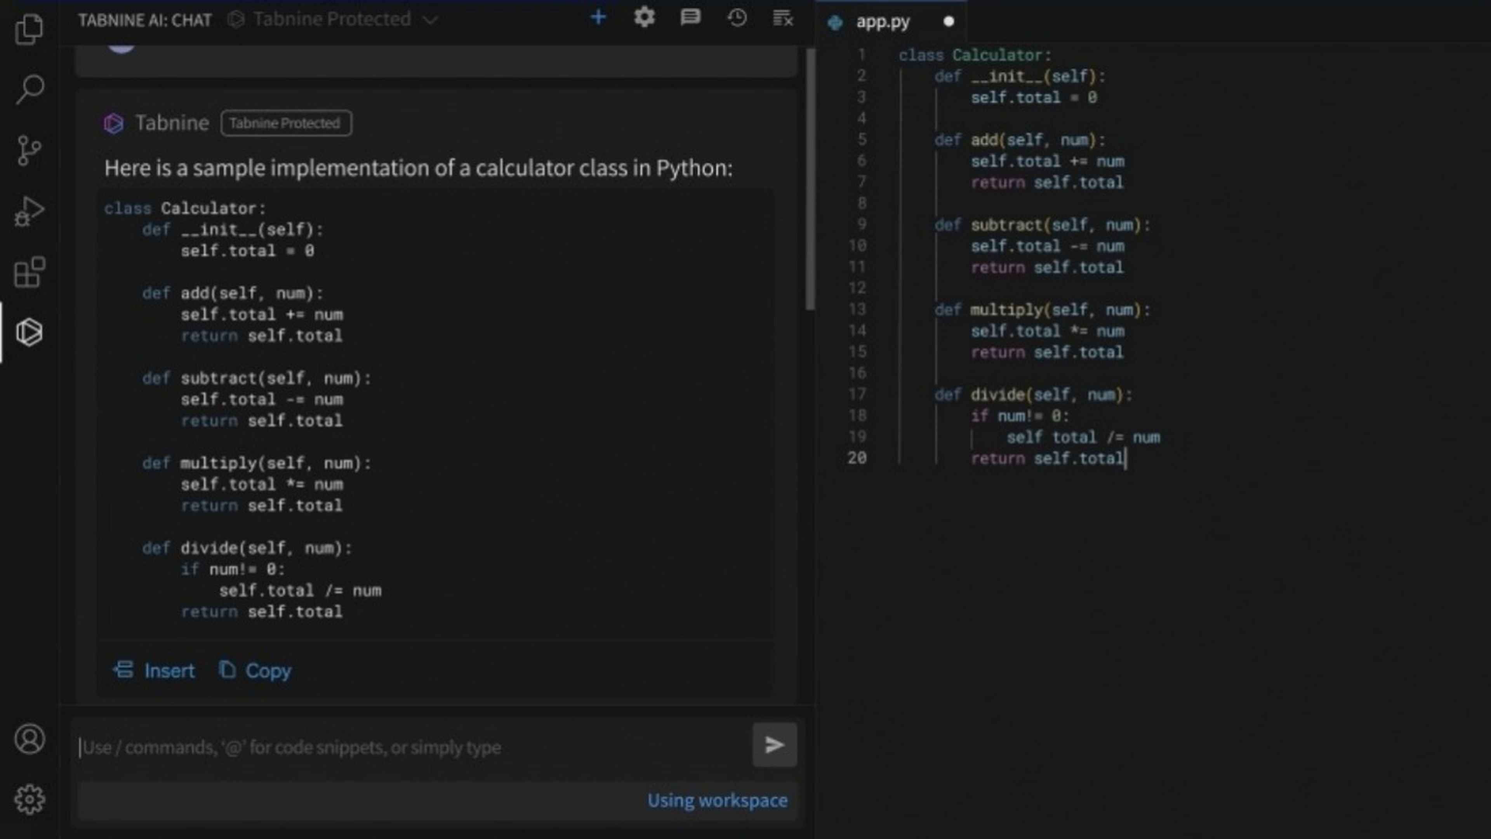This screenshot has width=1491, height=839.
Task: Click the chat feedback message icon
Action: (x=690, y=18)
